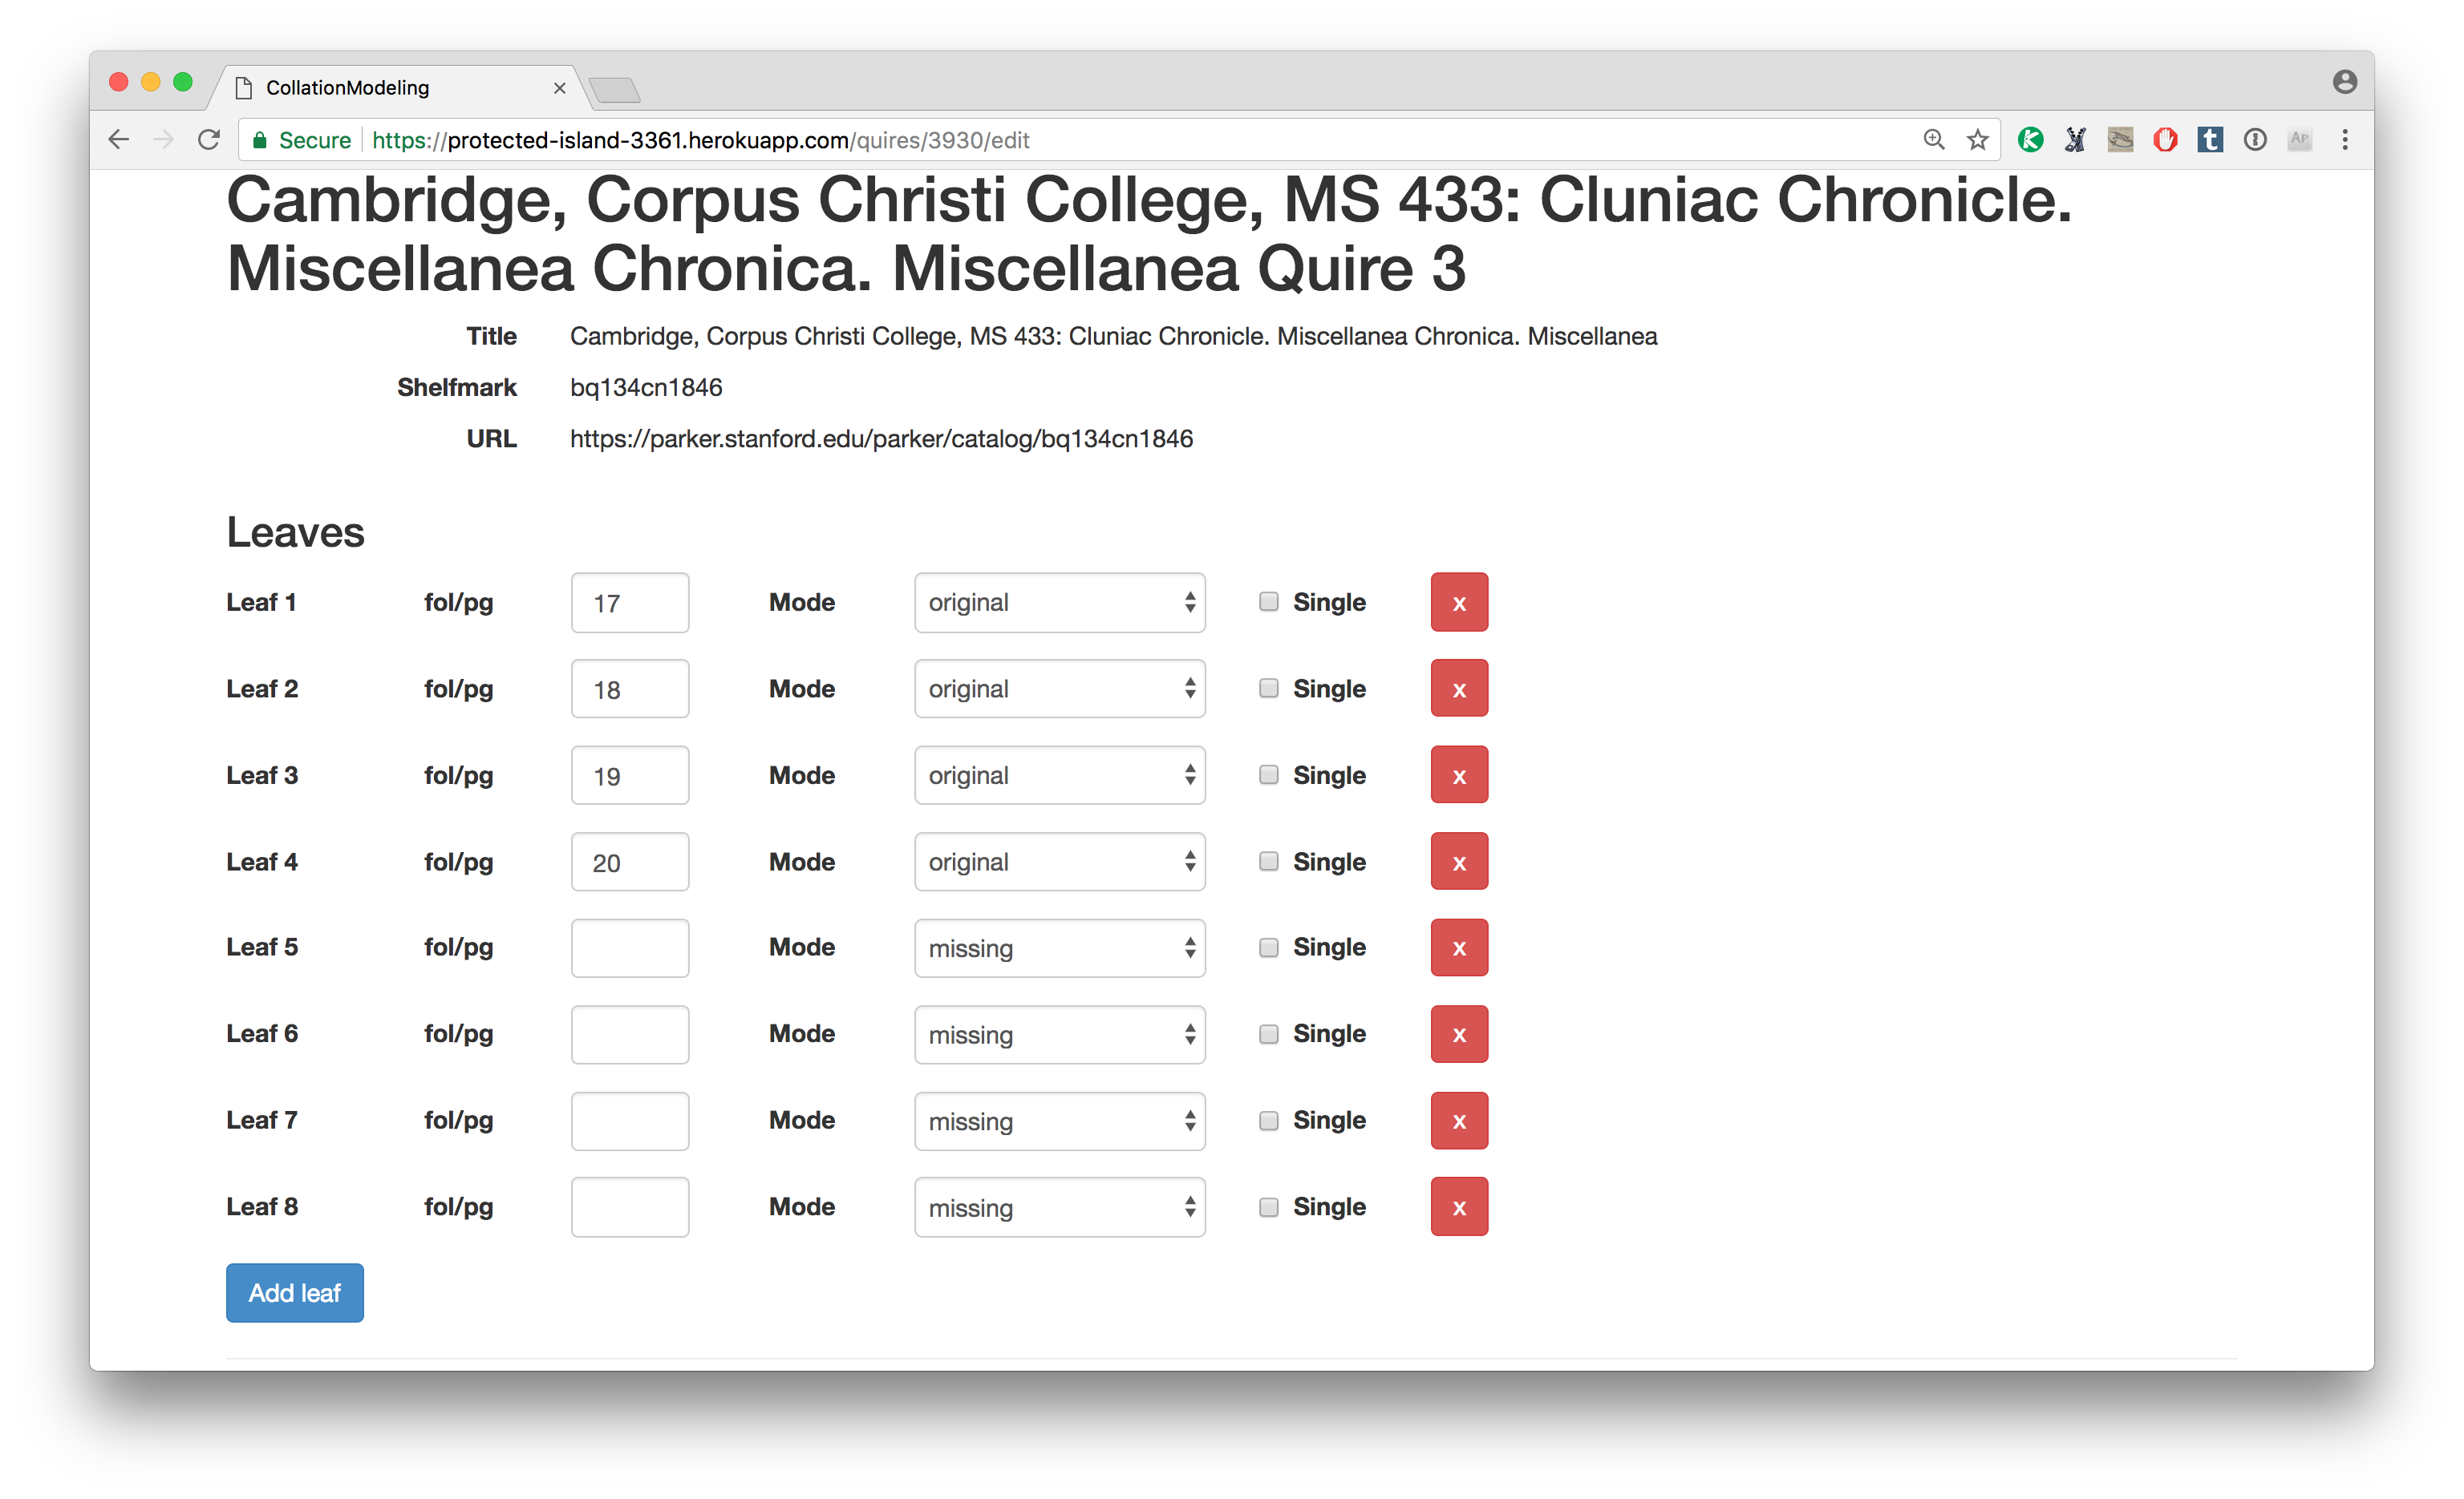This screenshot has width=2464, height=1499.
Task: Open Chrome's three-dot menu
Action: [x=2344, y=140]
